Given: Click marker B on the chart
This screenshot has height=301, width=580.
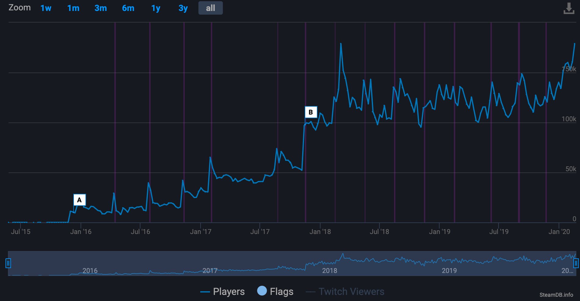Looking at the screenshot, I should [311, 112].
